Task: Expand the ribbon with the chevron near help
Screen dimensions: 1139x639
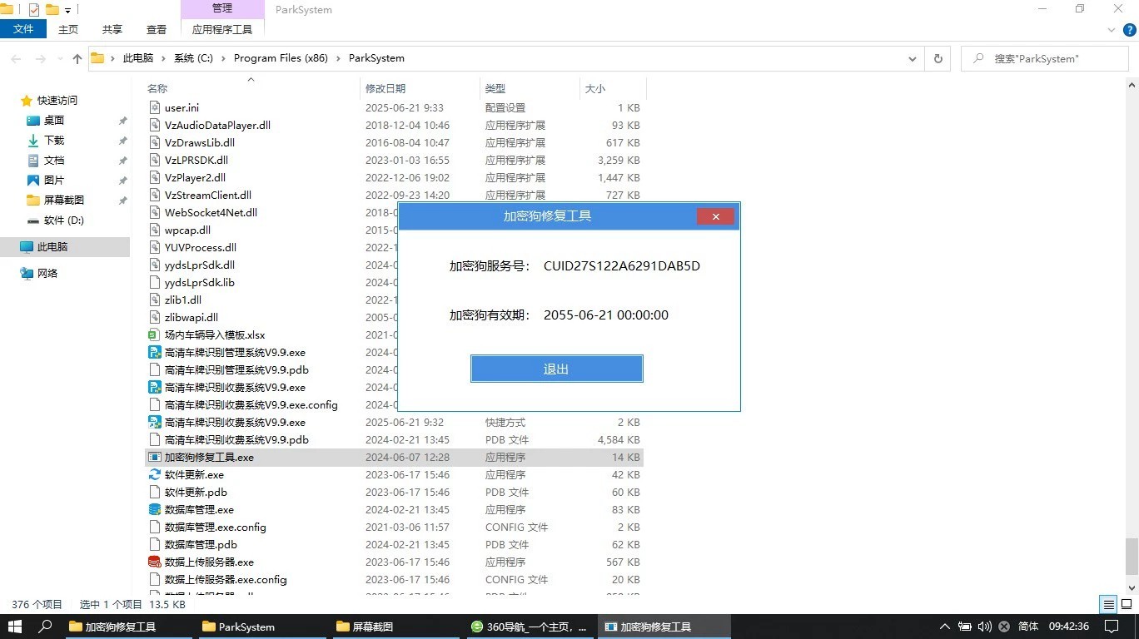Action: 1110,30
